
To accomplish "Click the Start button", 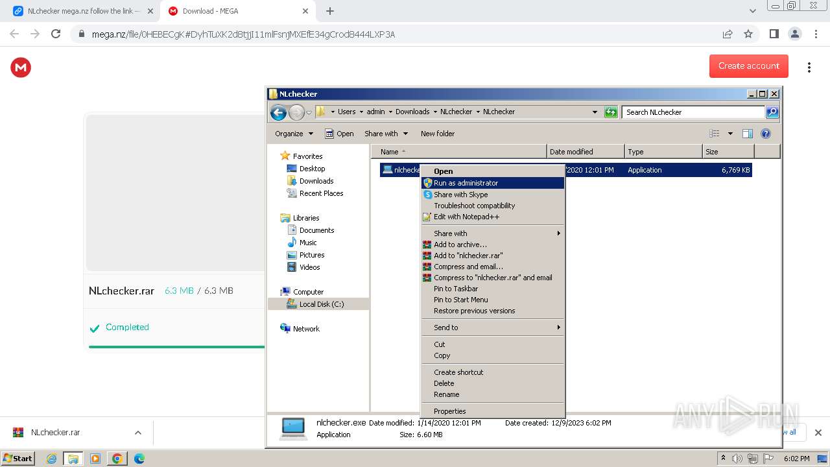I will pos(18,459).
